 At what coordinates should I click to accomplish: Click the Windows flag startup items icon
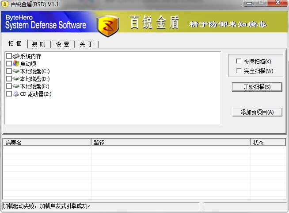coord(16,64)
